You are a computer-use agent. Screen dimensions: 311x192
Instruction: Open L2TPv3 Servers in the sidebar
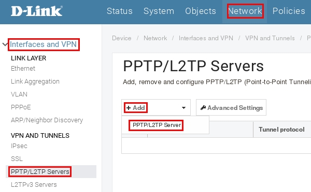34,184
